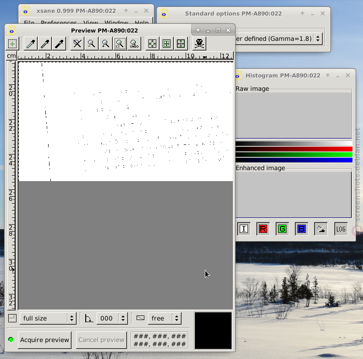
Task: Maximize the Preview window
Action: [x=218, y=30]
